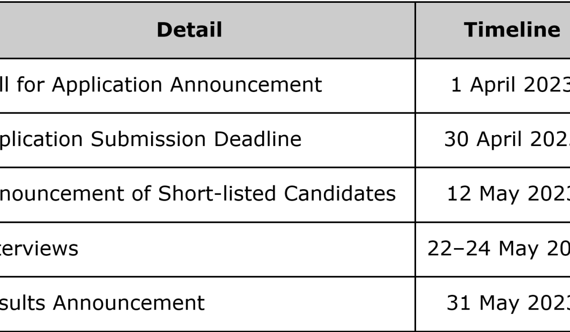Click the word Announcement in first row
The width and height of the screenshot is (570, 332).
[246, 85]
